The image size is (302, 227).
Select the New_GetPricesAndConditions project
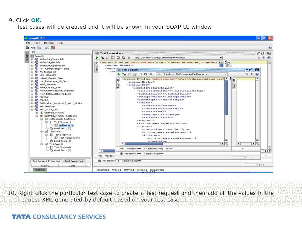click(57, 91)
